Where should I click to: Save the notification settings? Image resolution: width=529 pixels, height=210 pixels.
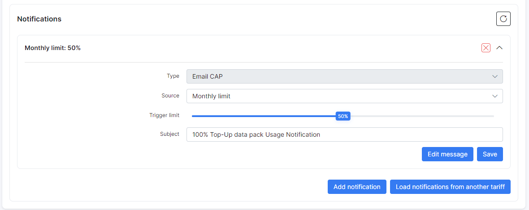(x=490, y=154)
